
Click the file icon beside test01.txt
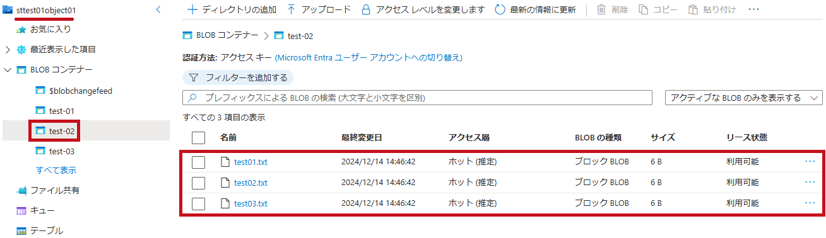click(225, 162)
